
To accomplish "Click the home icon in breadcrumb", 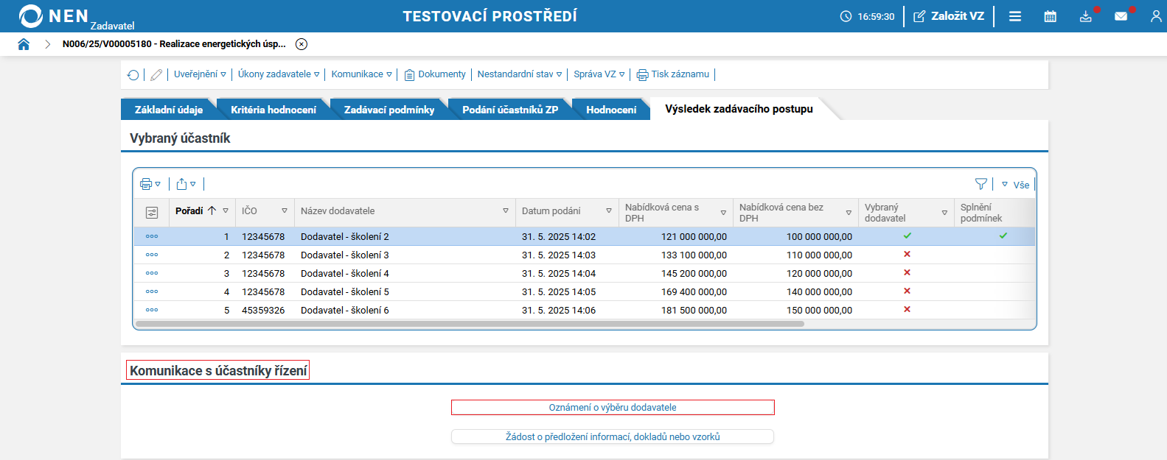I will [24, 44].
